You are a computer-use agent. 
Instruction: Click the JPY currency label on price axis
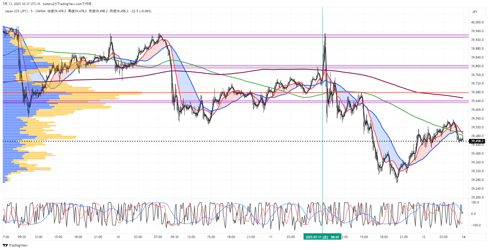[475, 12]
